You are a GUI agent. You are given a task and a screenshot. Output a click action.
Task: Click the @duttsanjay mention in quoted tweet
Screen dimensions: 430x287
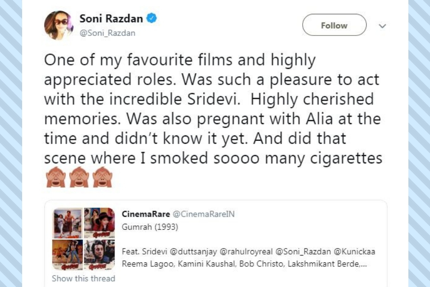click(193, 252)
